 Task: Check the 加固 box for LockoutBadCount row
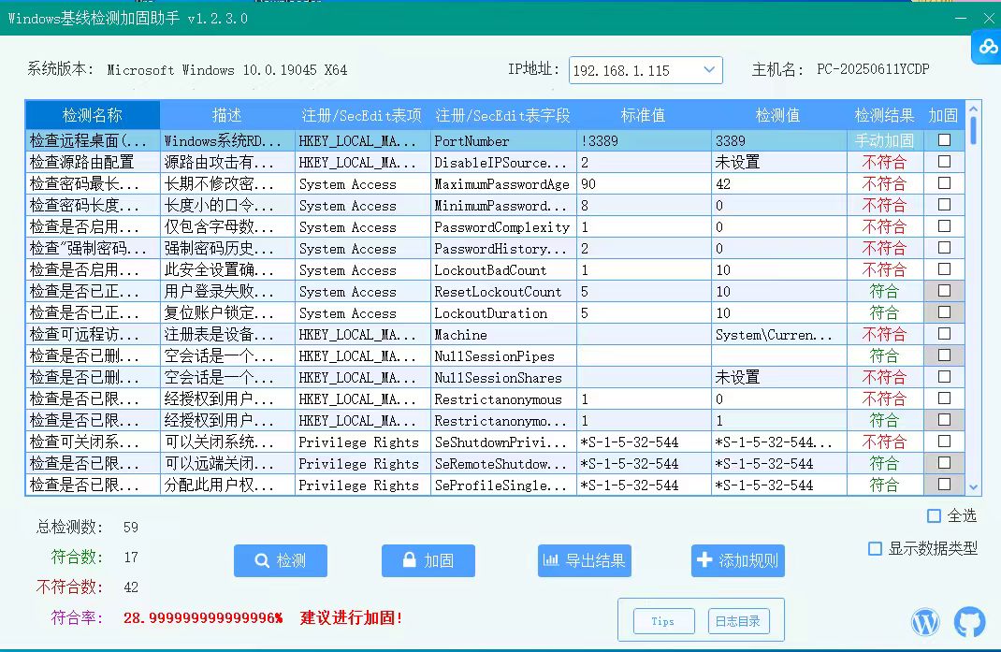point(944,268)
